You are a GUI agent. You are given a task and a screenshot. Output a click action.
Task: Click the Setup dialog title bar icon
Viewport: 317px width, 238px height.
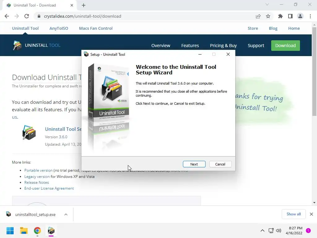[86, 54]
